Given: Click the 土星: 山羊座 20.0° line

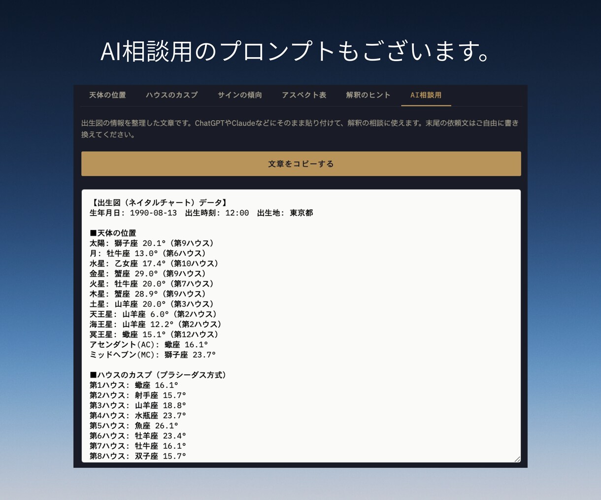Looking at the screenshot, I should coord(152,304).
